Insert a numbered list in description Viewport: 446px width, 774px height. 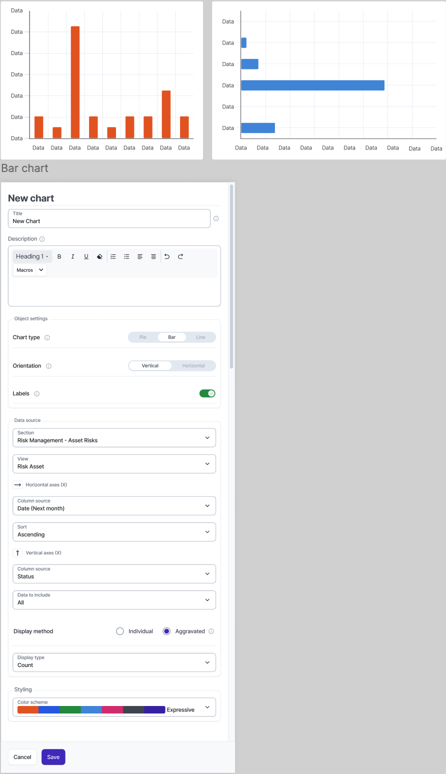pos(113,256)
